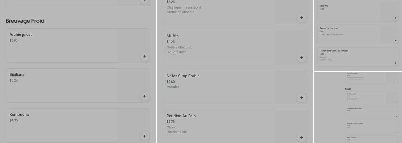Add Antipasto chuck hughes to cart

click(396, 131)
